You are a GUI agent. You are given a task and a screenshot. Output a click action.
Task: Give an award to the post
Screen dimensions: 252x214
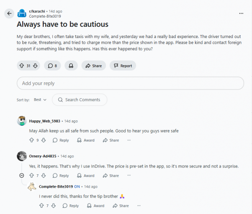[x=71, y=66]
